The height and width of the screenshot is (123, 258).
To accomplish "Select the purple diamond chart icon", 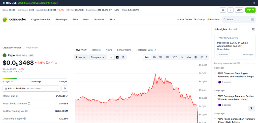I will pyautogui.click(x=123, y=57).
